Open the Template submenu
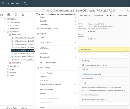The width and height of the screenshot is (130, 109). (x=56, y=53)
